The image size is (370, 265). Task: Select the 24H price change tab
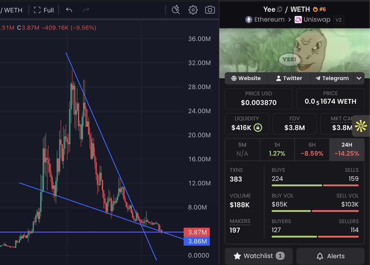click(347, 149)
